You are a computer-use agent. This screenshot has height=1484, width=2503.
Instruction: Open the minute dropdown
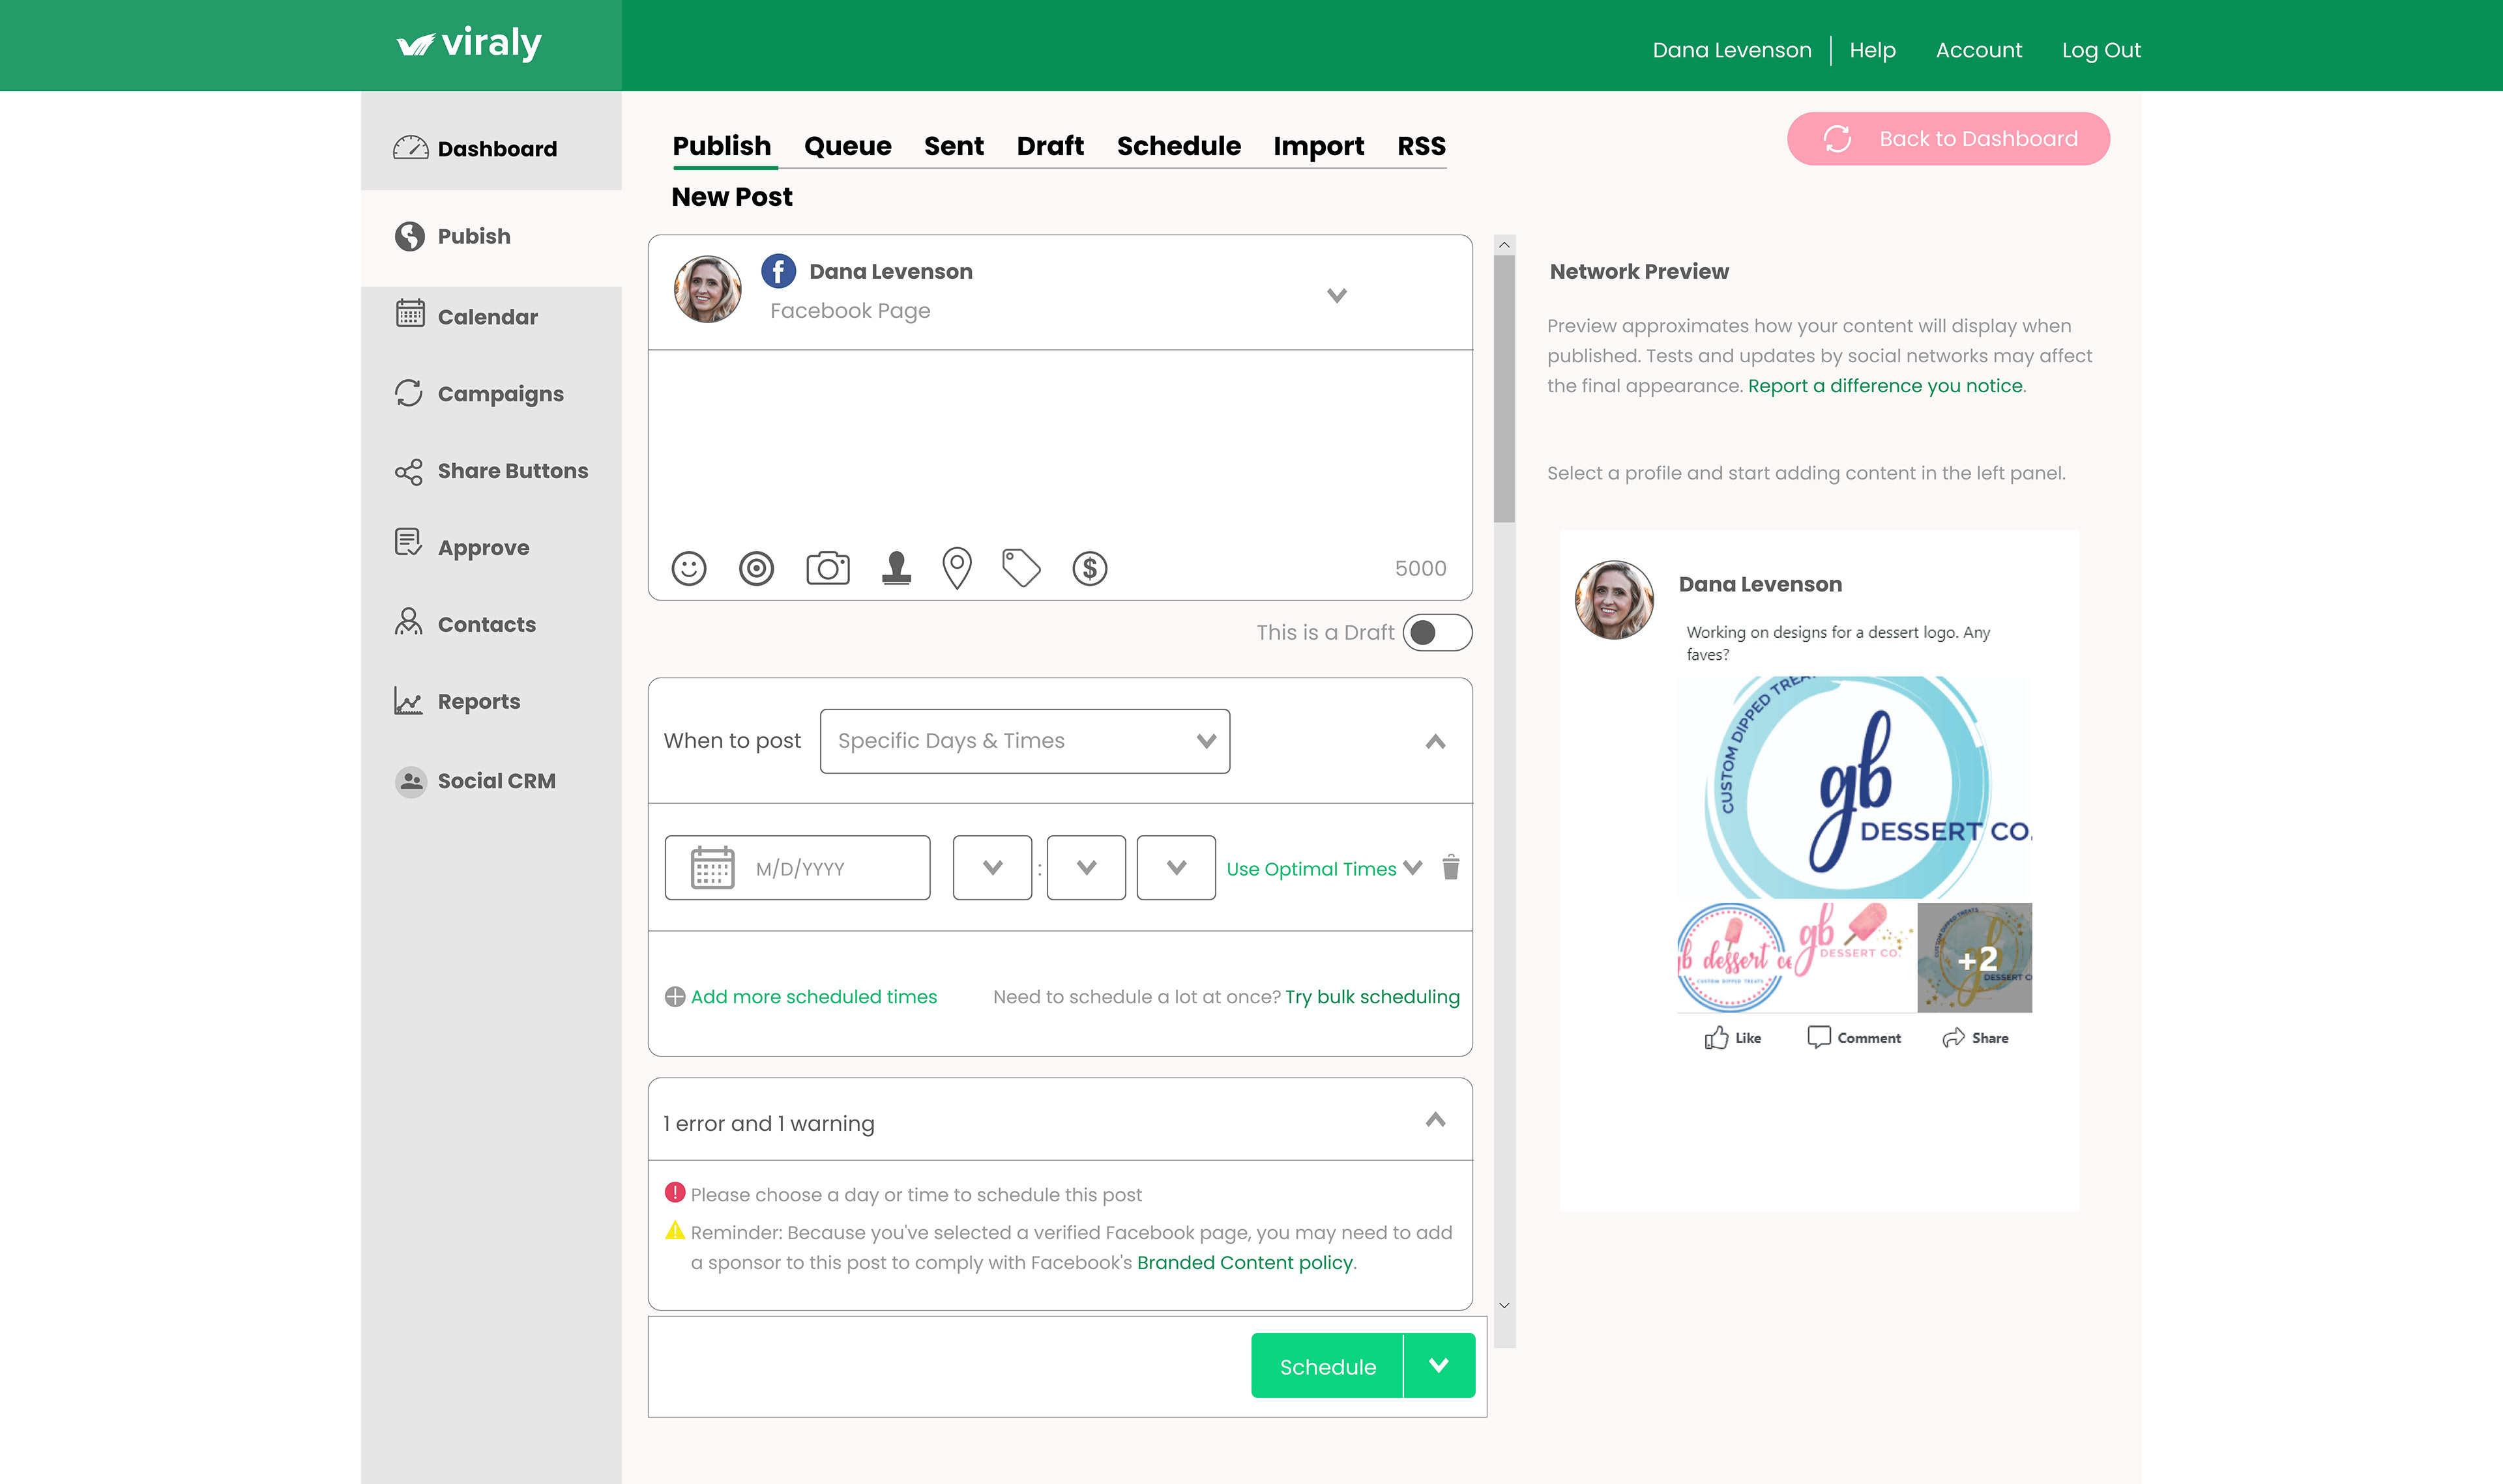click(x=1087, y=867)
